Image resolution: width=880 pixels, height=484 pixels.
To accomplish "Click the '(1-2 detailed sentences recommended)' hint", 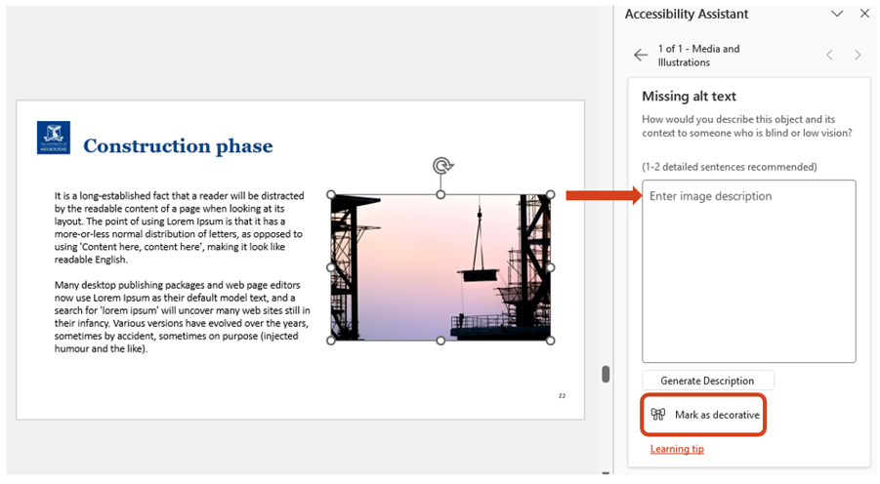I will tap(729, 167).
